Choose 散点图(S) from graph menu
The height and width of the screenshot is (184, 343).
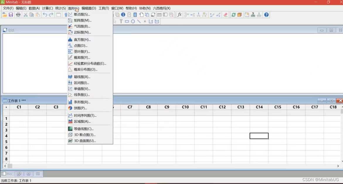(90, 14)
